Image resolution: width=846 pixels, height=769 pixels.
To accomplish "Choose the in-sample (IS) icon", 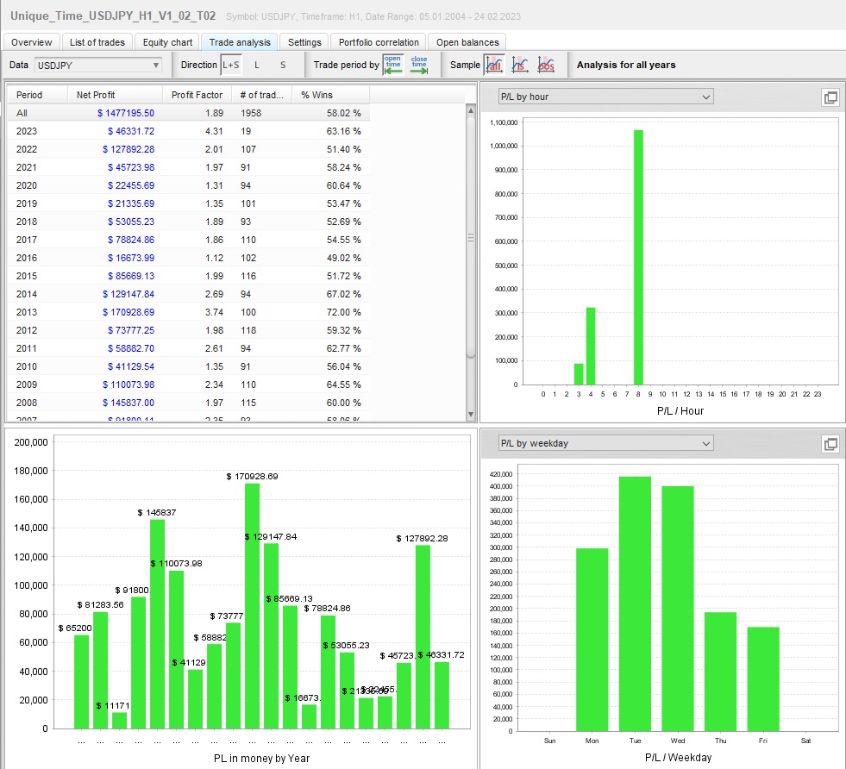I will click(520, 65).
